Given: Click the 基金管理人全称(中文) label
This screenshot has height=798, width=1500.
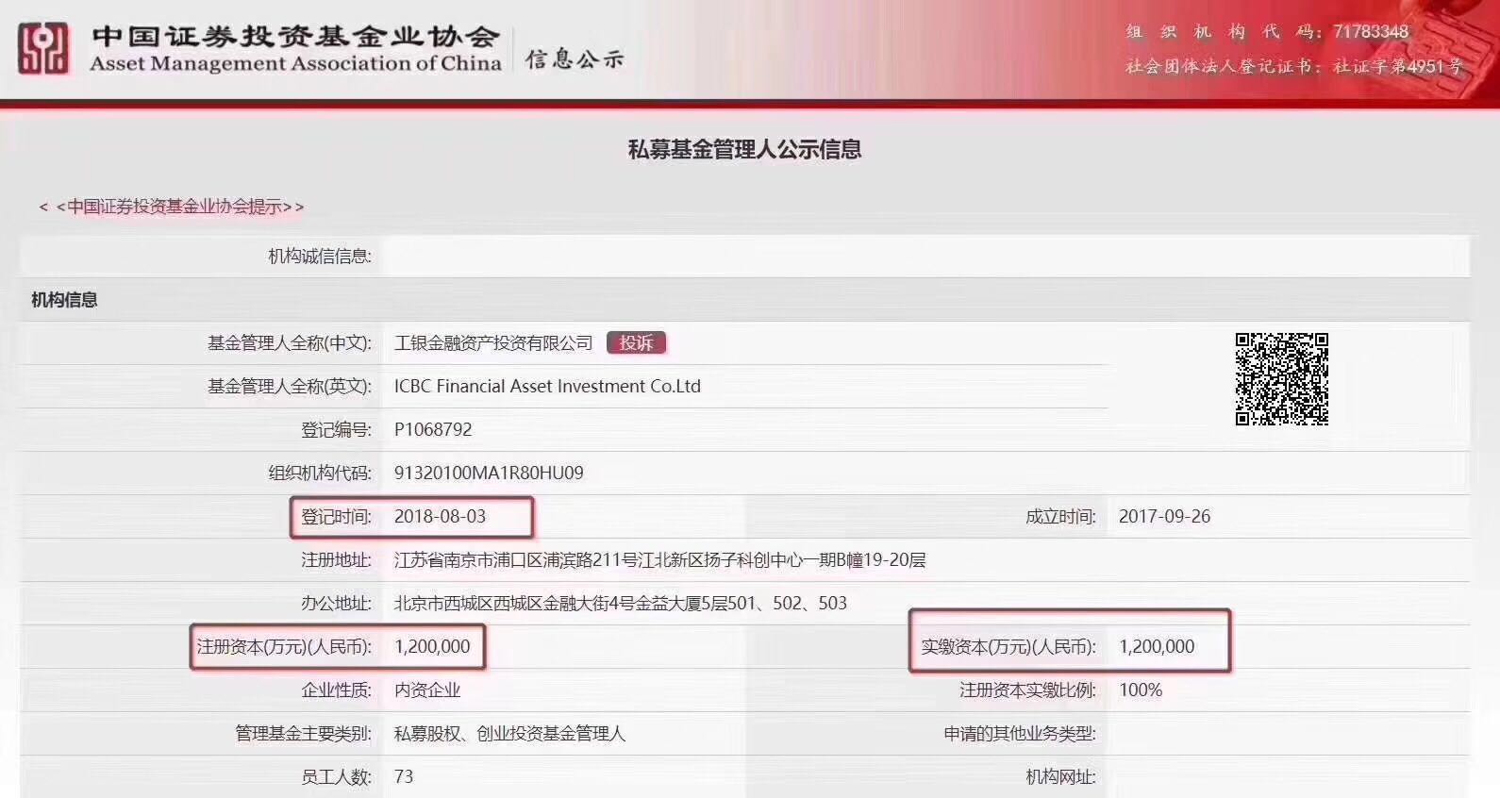Looking at the screenshot, I should [x=290, y=342].
